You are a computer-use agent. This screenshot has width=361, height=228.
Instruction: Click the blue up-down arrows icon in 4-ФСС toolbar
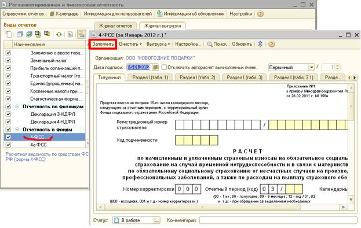(x=260, y=44)
